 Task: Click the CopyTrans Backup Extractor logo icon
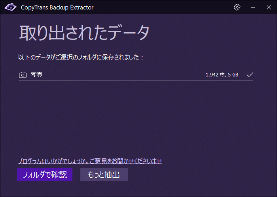point(10,7)
